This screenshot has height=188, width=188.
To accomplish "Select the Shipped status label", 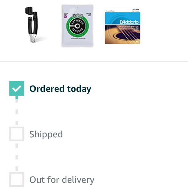I will 46,134.
